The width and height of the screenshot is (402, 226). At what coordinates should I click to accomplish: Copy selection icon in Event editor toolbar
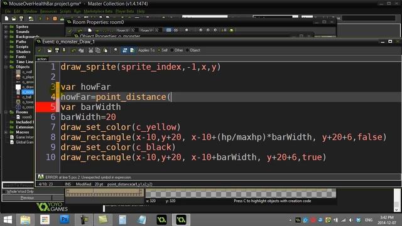pyautogui.click(x=98, y=50)
